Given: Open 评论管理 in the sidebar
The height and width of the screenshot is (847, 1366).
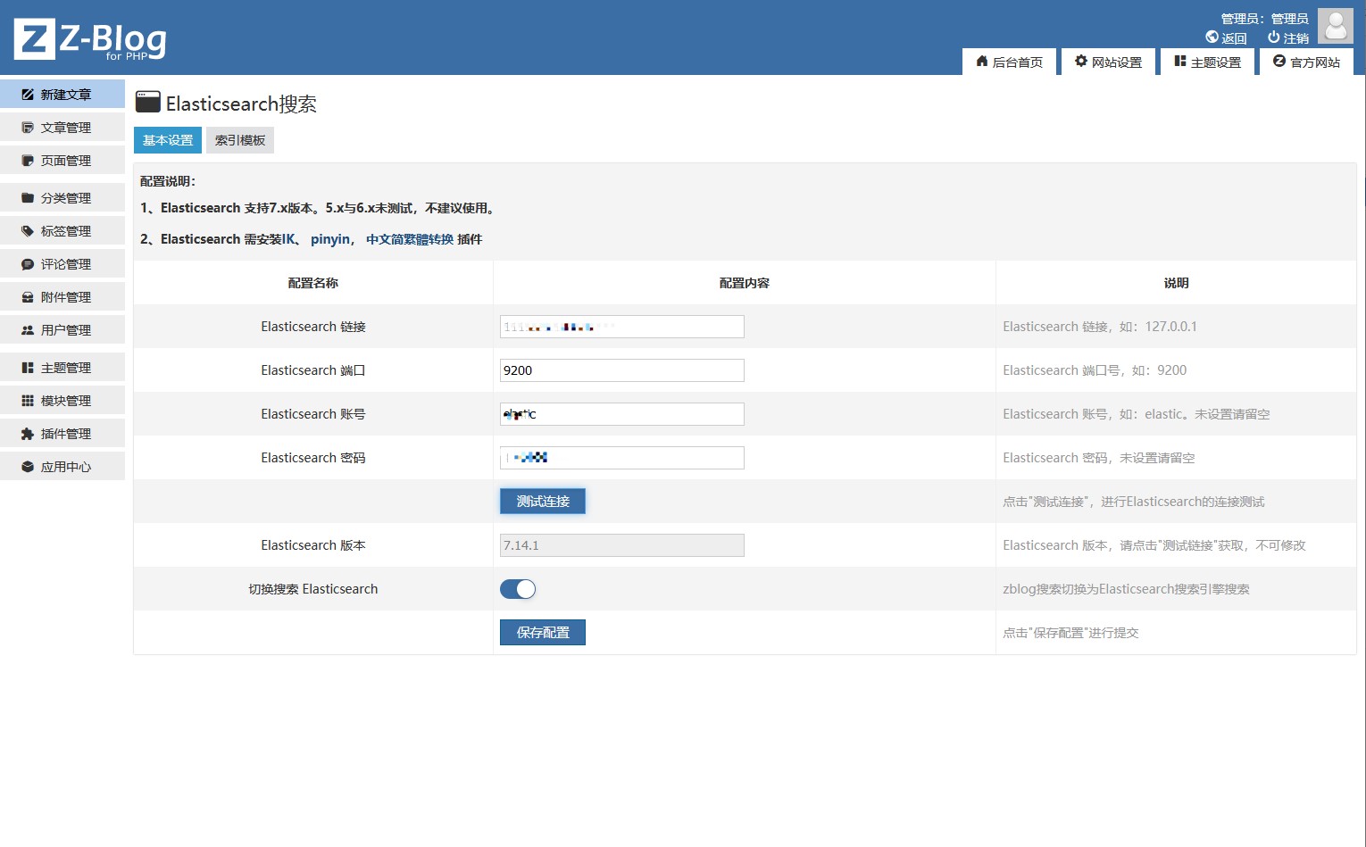Looking at the screenshot, I should coord(62,264).
